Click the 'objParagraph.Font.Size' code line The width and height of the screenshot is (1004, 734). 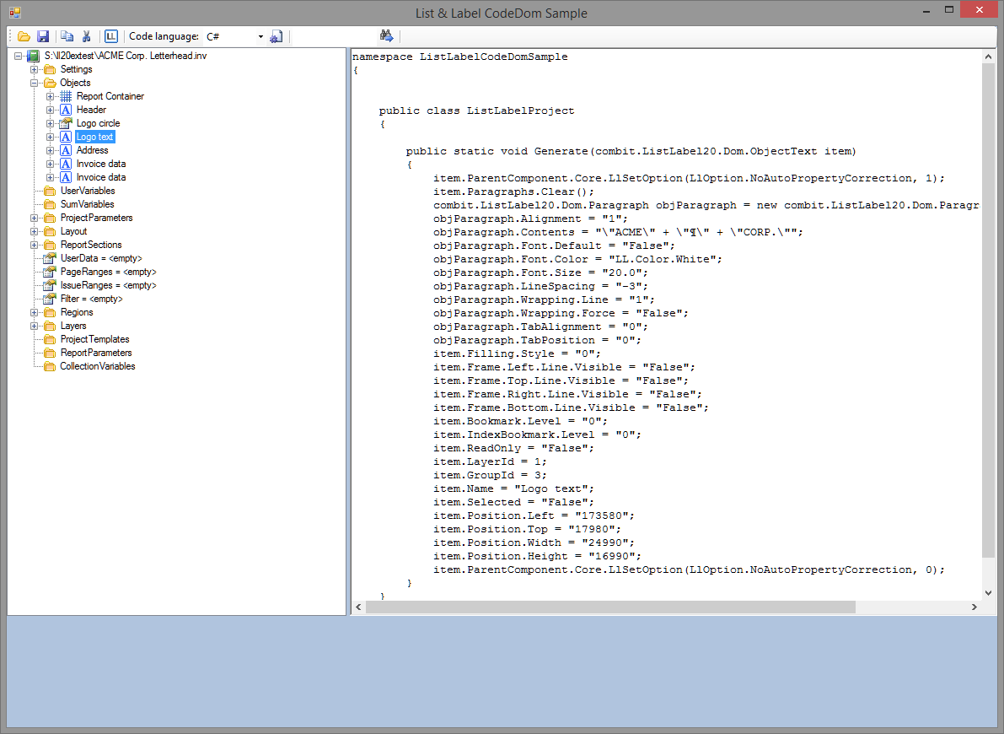click(x=540, y=273)
